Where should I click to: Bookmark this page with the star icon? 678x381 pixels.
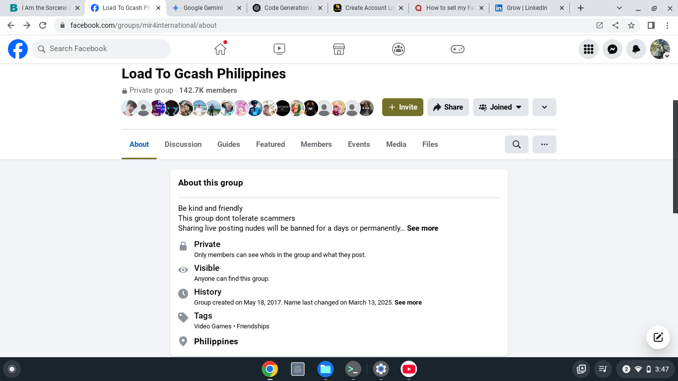point(631,25)
